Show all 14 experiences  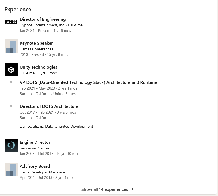(x=107, y=189)
